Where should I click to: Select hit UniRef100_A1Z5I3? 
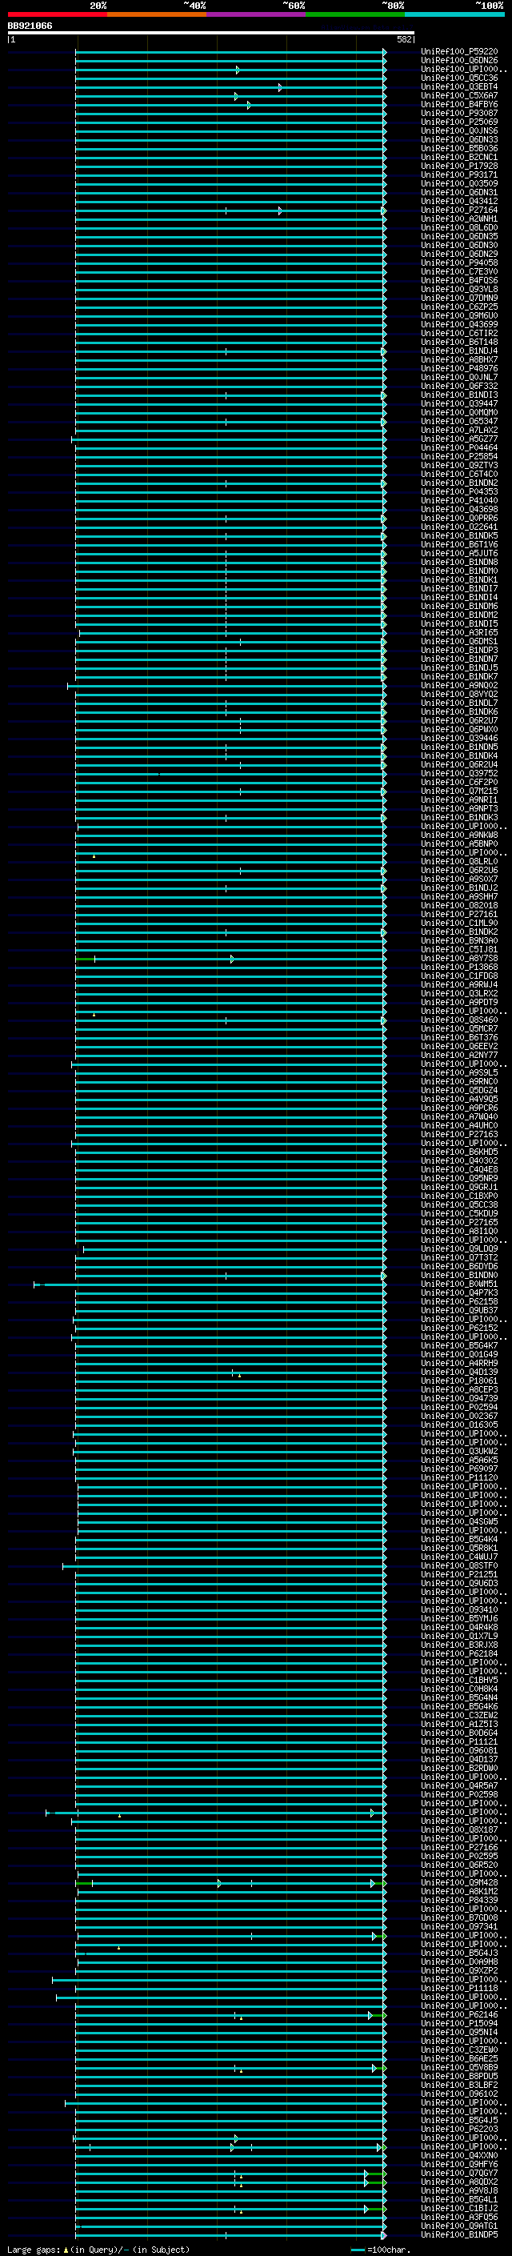pos(459,1724)
